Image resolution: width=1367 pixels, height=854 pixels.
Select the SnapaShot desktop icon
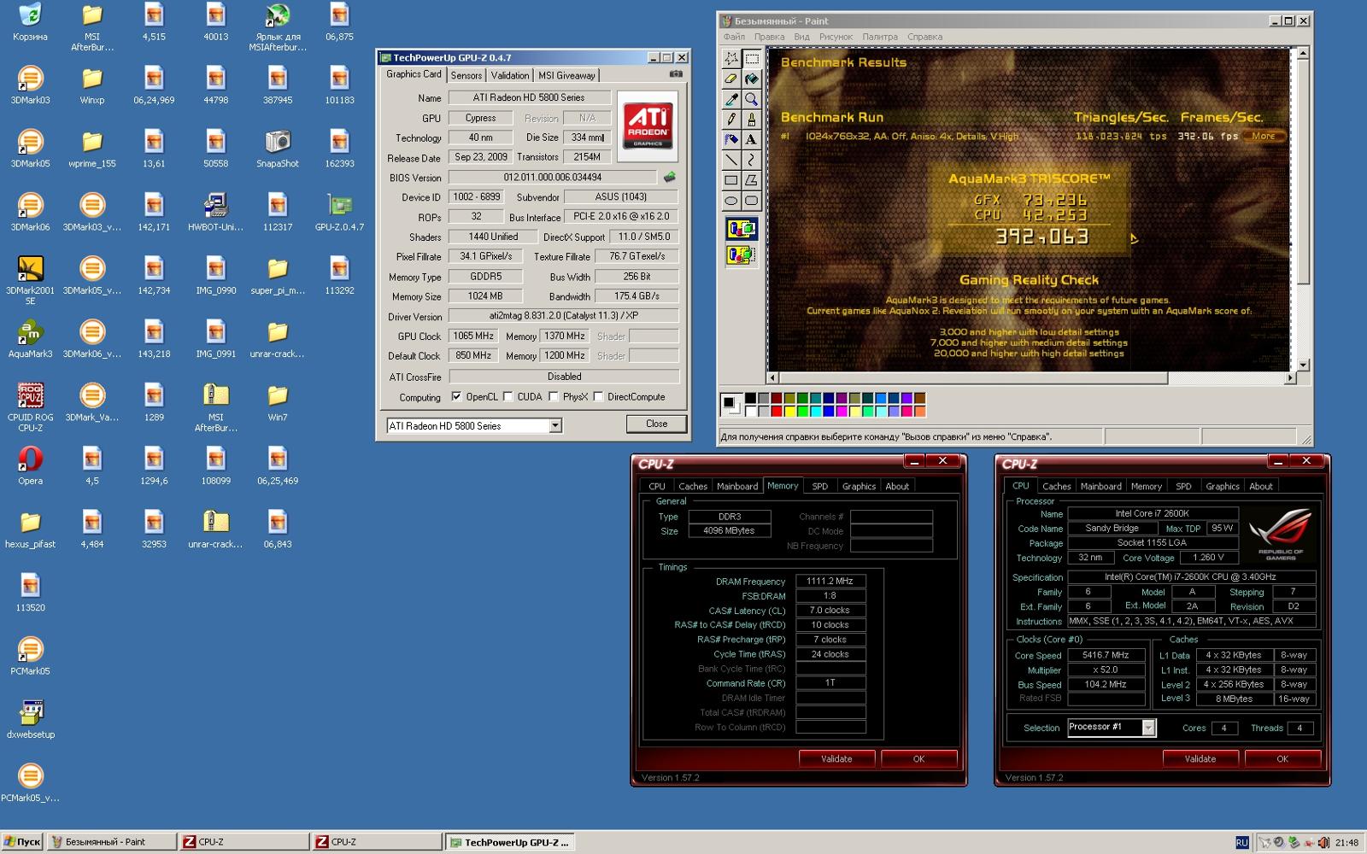tap(278, 148)
